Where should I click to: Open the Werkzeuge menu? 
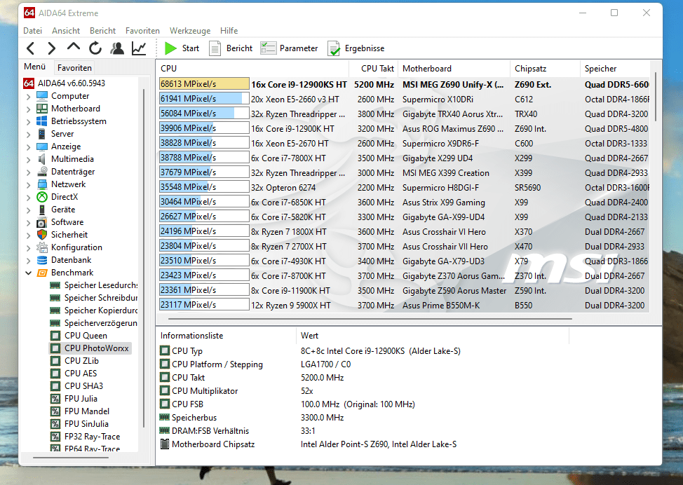point(190,30)
